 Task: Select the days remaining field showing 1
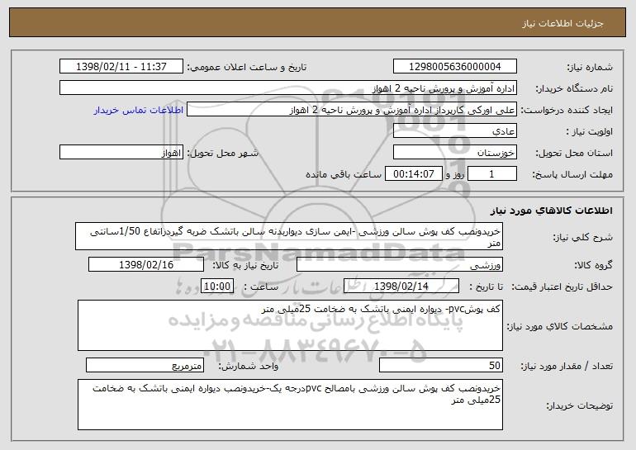pos(492,173)
